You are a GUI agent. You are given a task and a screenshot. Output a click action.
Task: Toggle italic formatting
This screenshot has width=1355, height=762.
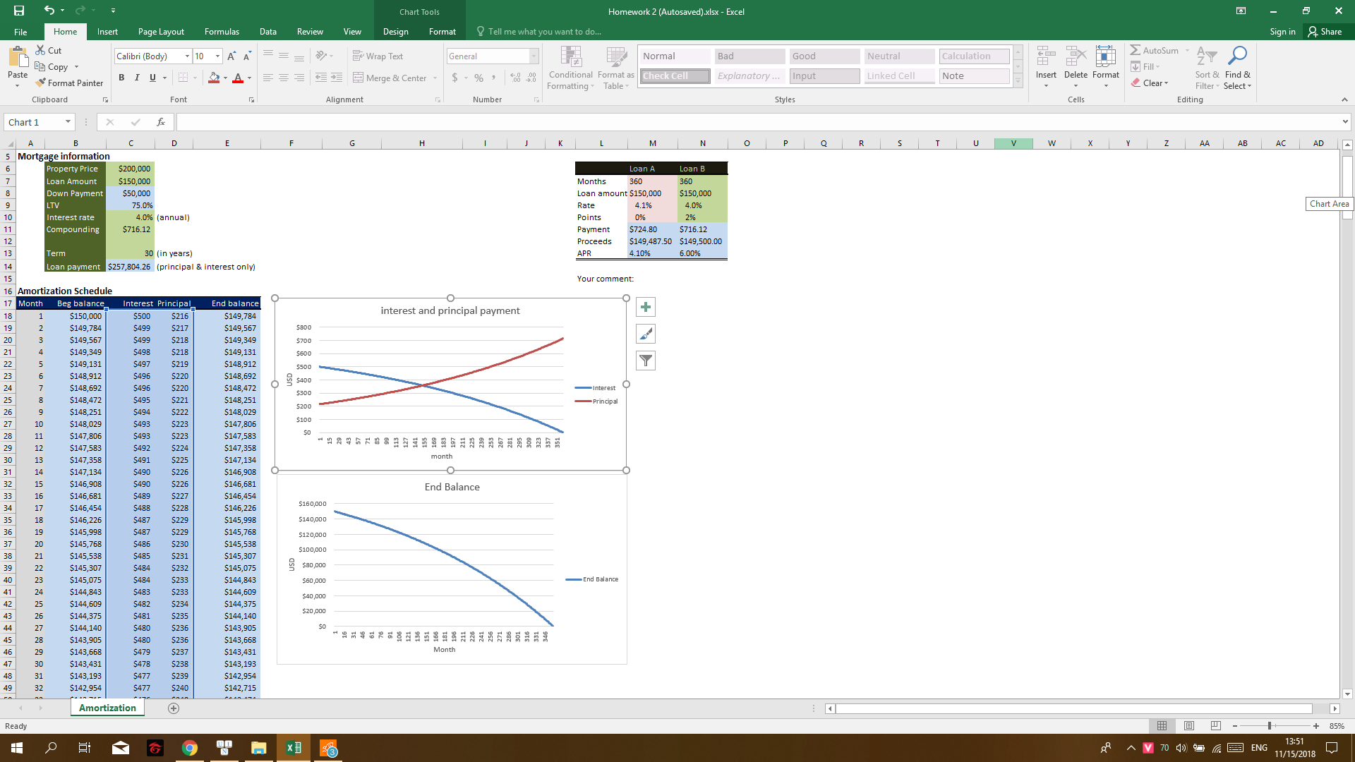[137, 78]
